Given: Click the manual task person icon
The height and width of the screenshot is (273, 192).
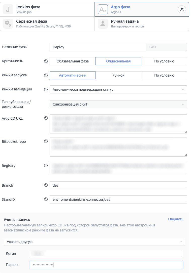Looking at the screenshot, I should tap(103, 24).
